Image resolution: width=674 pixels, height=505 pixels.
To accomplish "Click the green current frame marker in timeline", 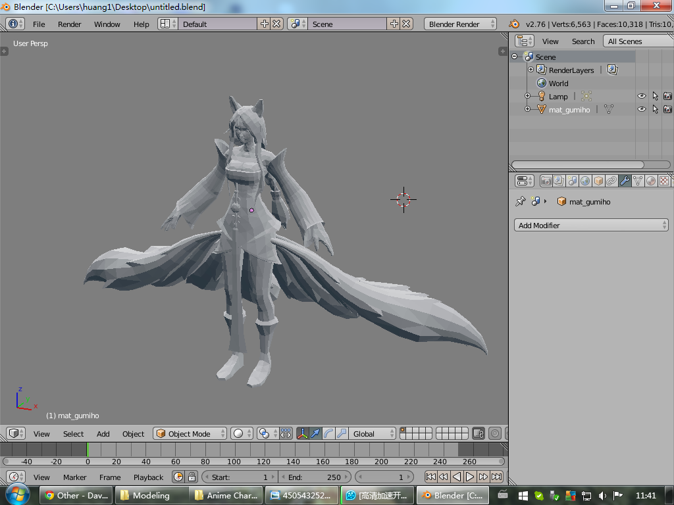I will [88, 450].
